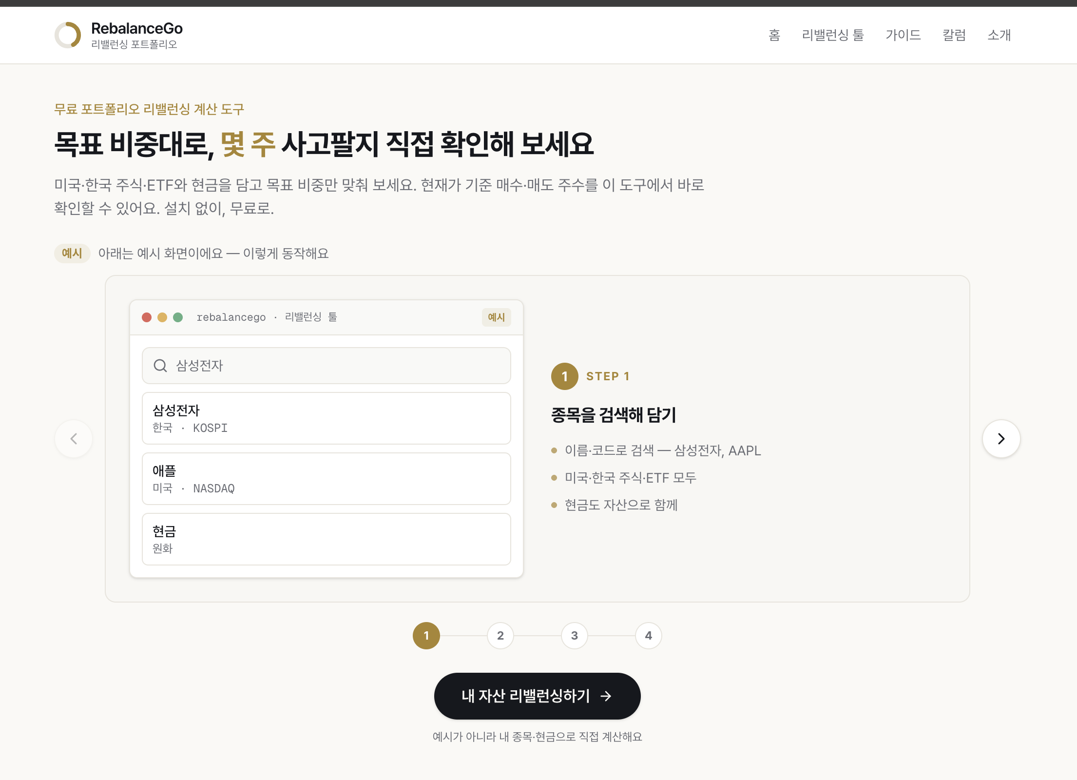Go to the previous example slide arrow
1077x780 pixels.
pos(74,439)
